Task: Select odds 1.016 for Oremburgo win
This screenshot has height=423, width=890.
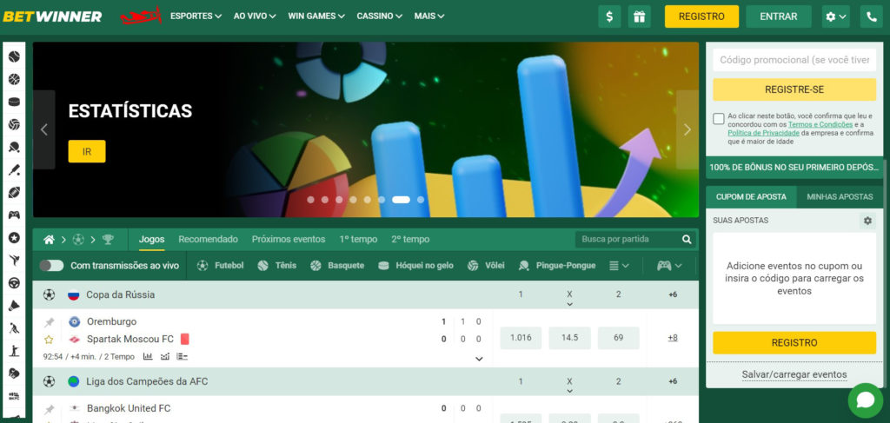Action: click(521, 338)
